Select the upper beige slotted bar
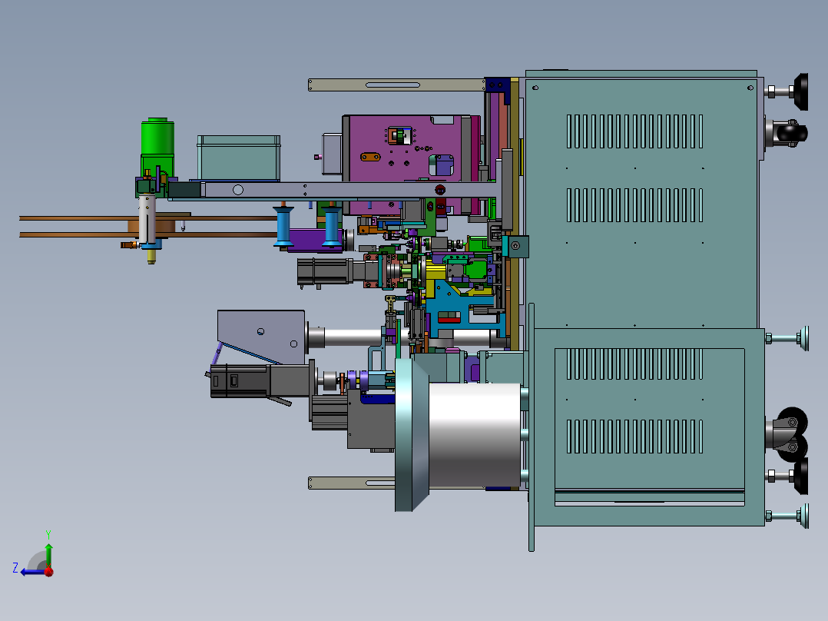Viewport: 828px width, 621px height. coord(396,85)
